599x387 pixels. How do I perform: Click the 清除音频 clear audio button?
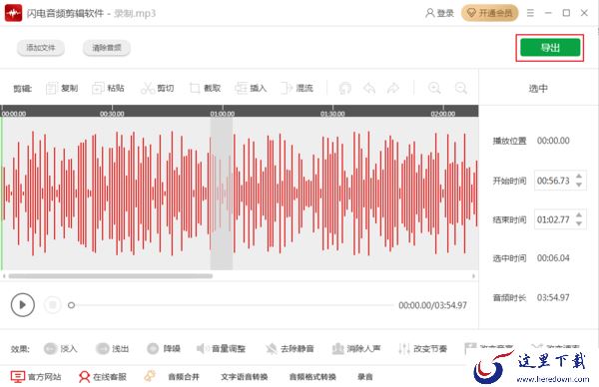107,48
